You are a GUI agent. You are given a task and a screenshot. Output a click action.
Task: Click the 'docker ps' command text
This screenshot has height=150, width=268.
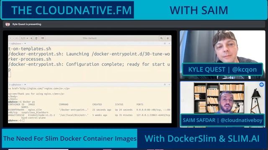pyautogui.click(x=29, y=102)
